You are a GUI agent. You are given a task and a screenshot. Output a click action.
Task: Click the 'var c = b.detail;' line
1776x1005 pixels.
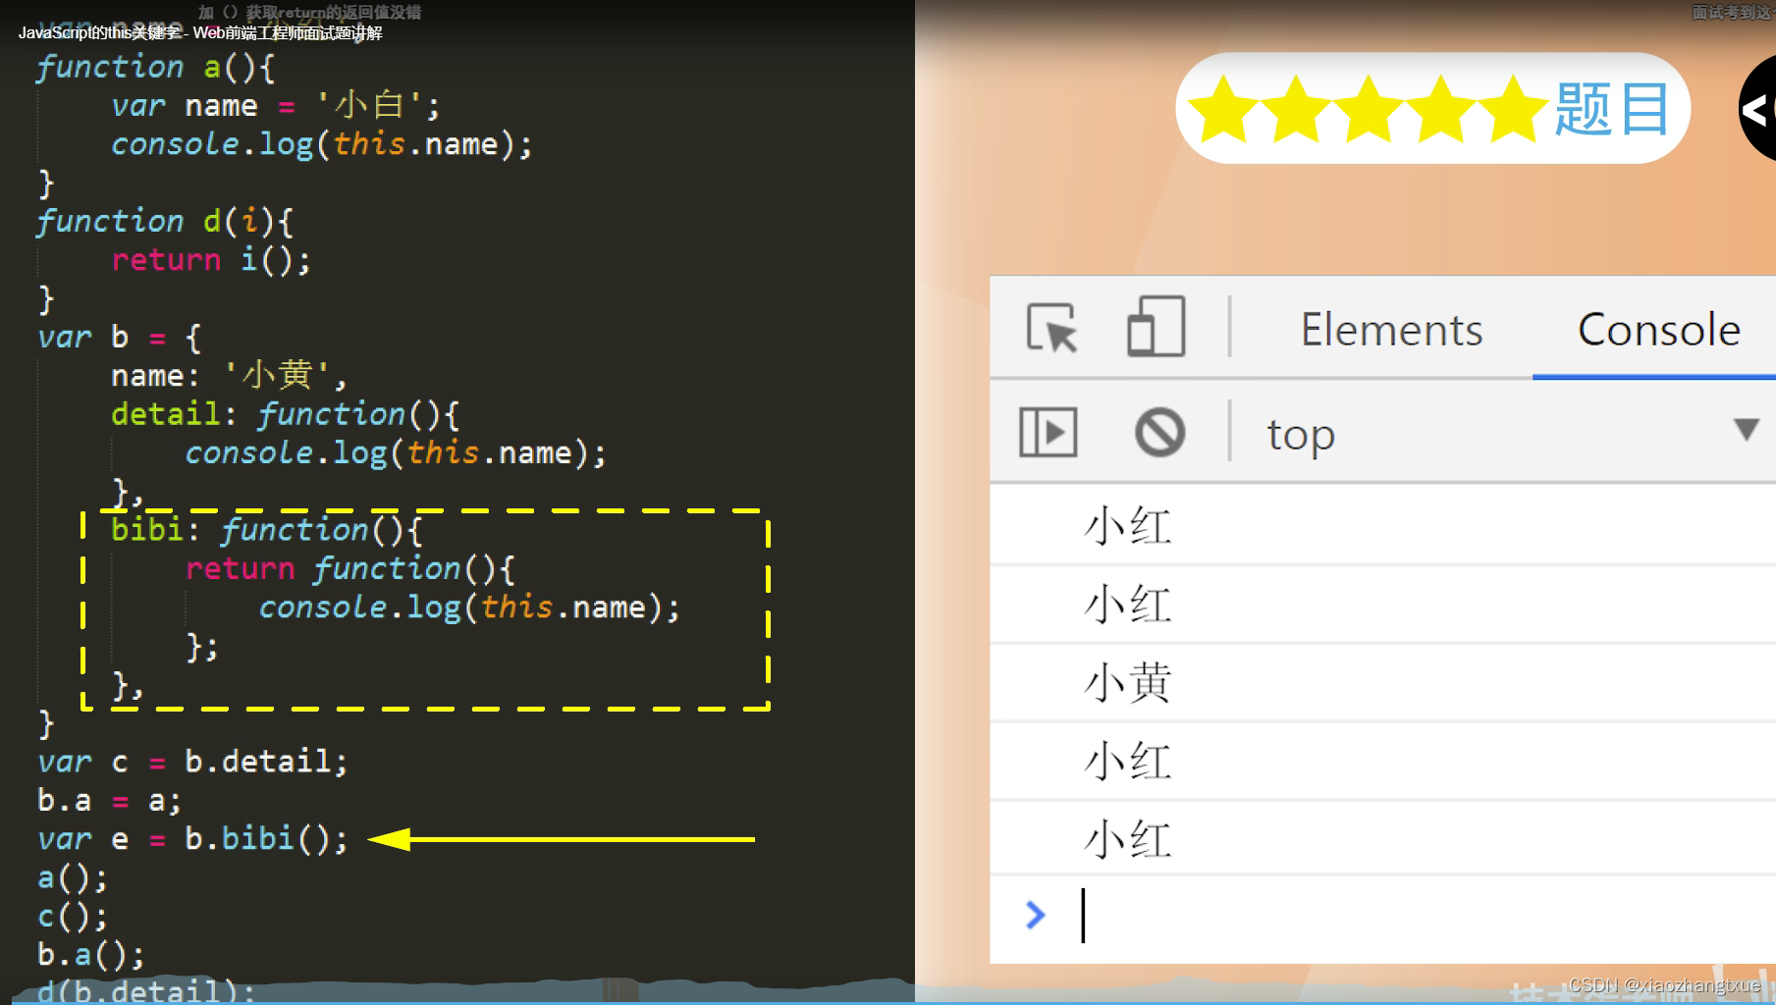point(192,762)
